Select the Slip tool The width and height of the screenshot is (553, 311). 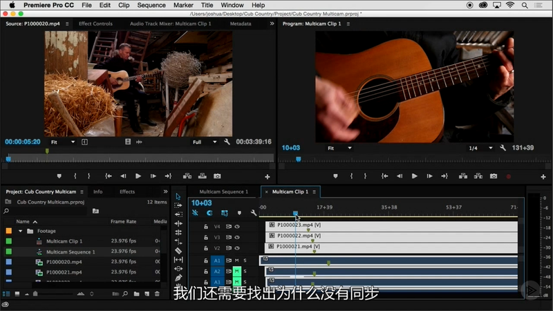click(178, 260)
